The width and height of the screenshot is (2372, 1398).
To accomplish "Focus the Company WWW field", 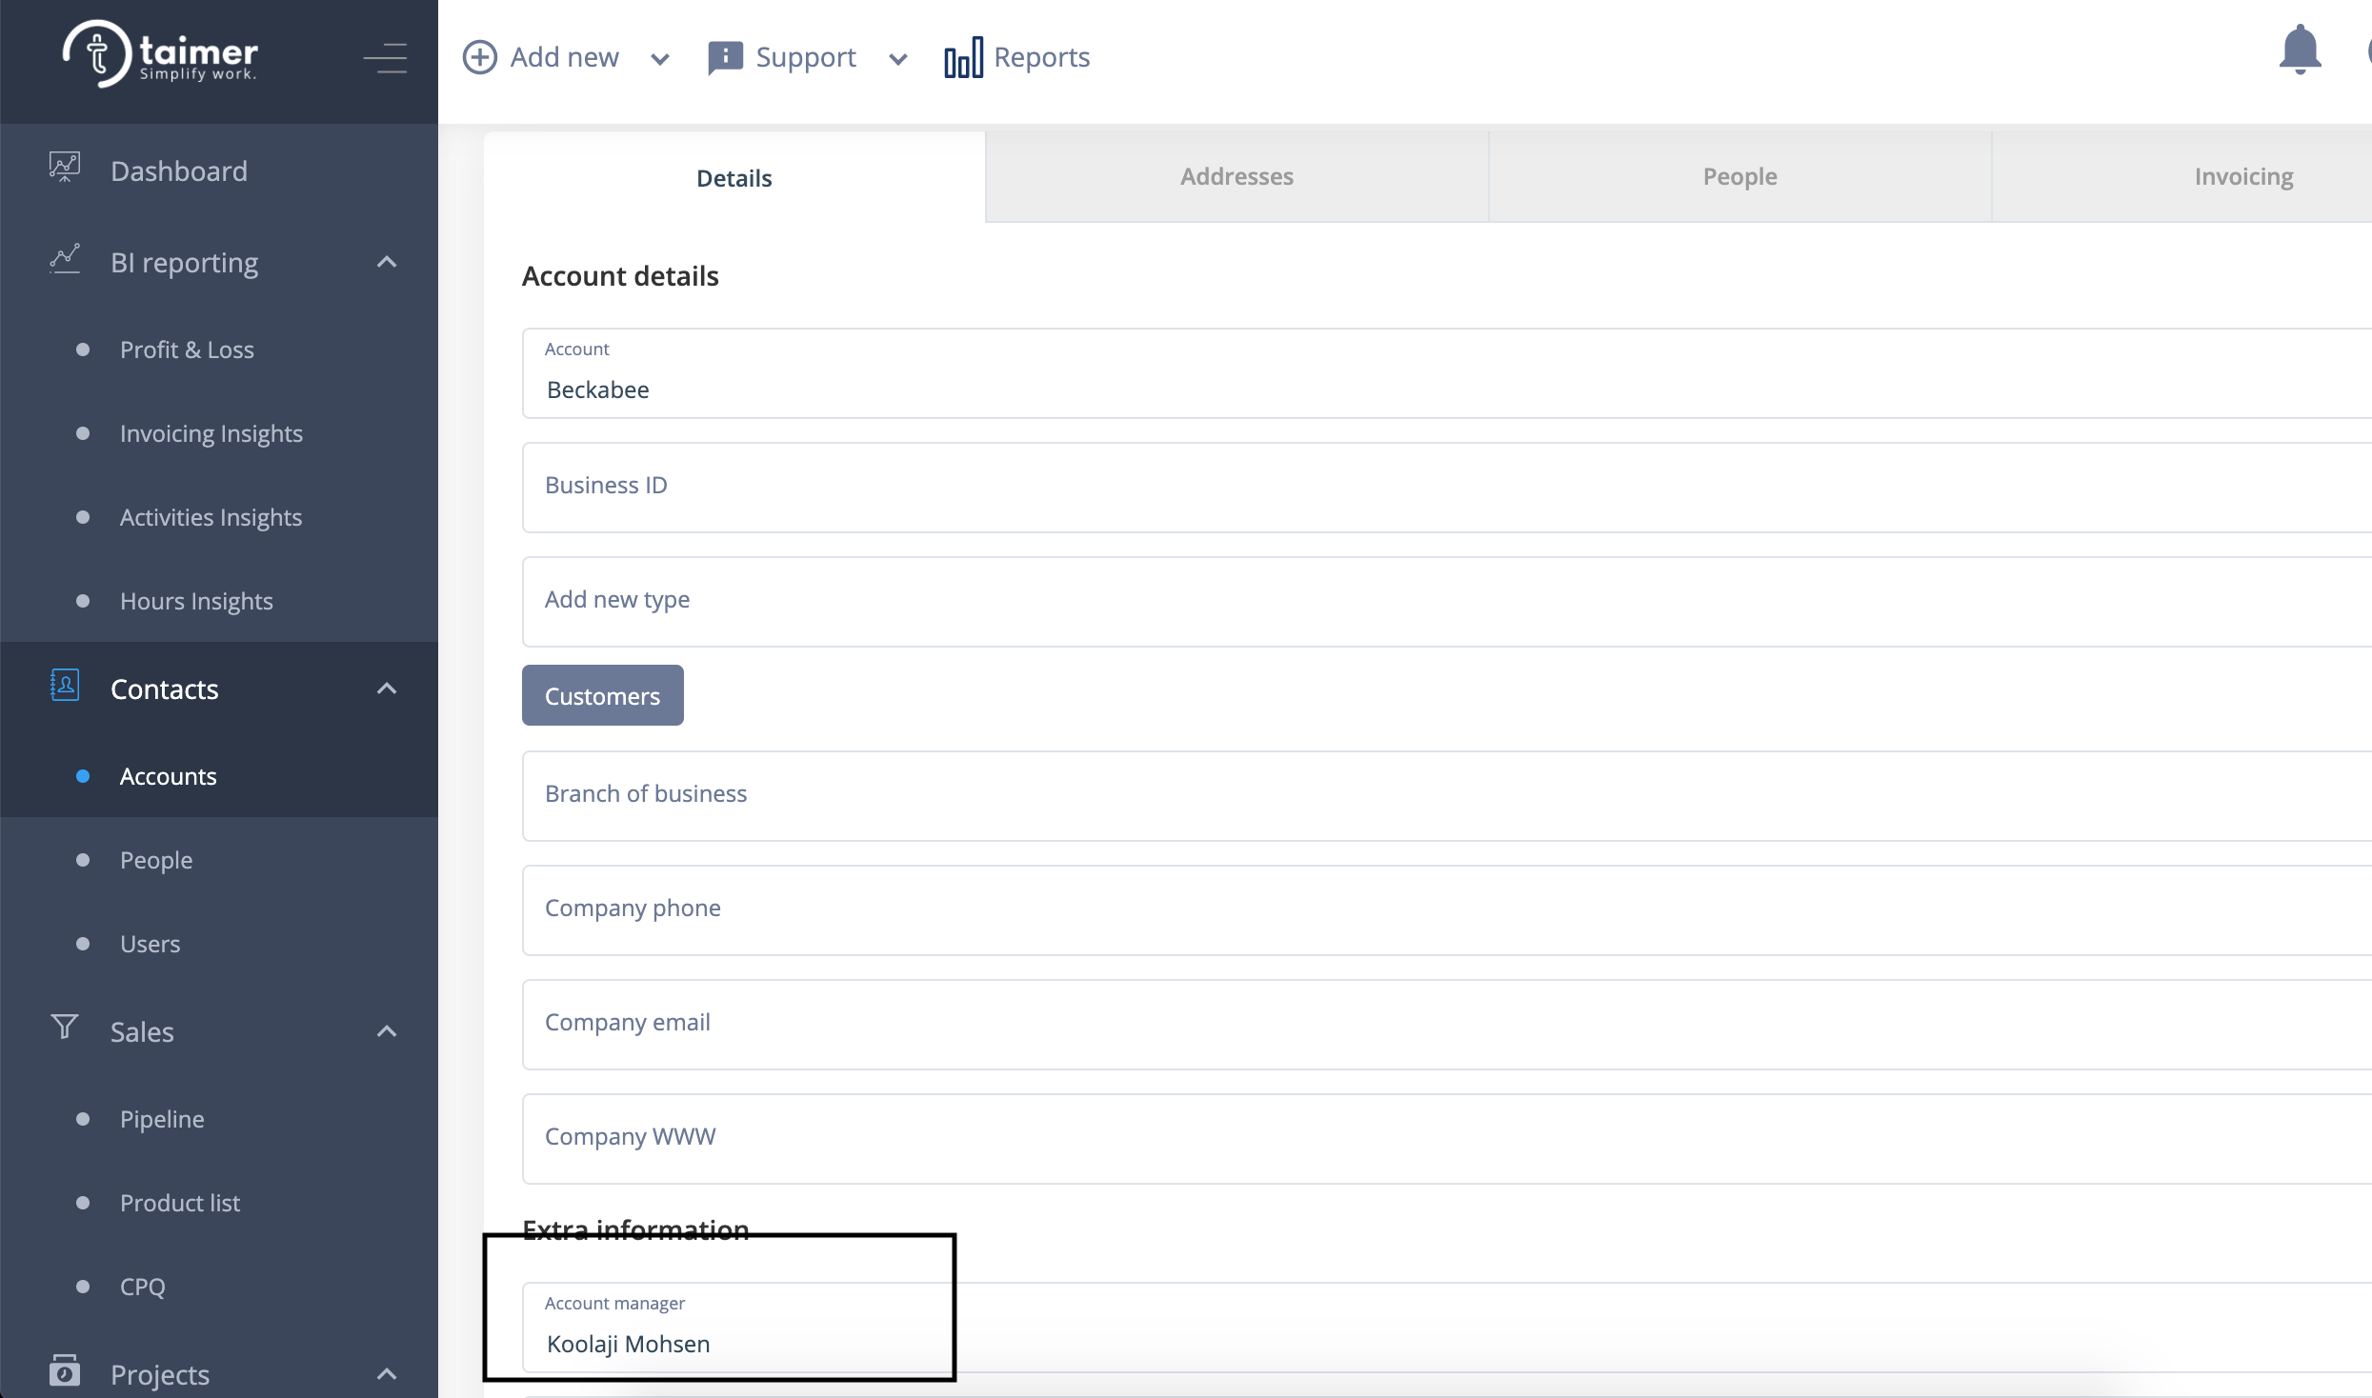I will tap(1446, 1138).
